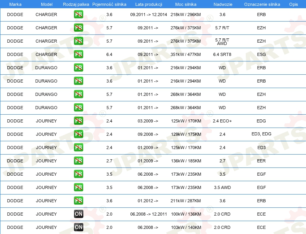The height and width of the screenshot is (234, 306).
Task: Select the 351kW / 477KM power cell
Action: [x=186, y=54]
